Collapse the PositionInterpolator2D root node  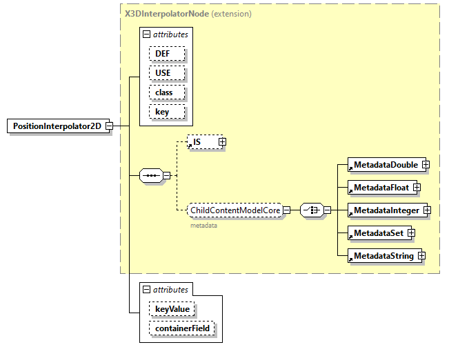[x=109, y=126]
